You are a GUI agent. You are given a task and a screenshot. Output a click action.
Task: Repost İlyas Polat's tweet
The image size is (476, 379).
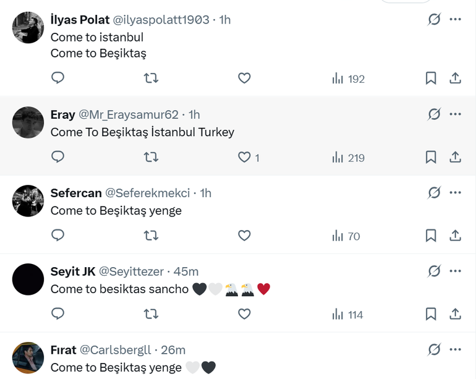click(x=150, y=78)
